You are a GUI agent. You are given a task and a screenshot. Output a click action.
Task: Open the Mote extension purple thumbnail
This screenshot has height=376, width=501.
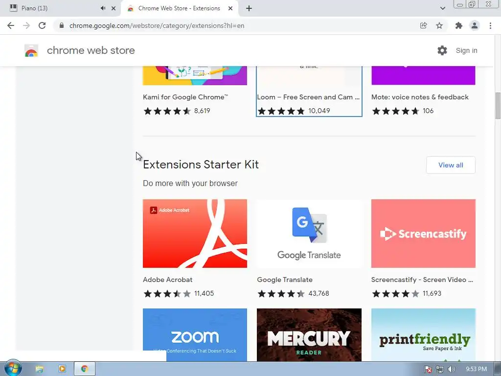423,75
